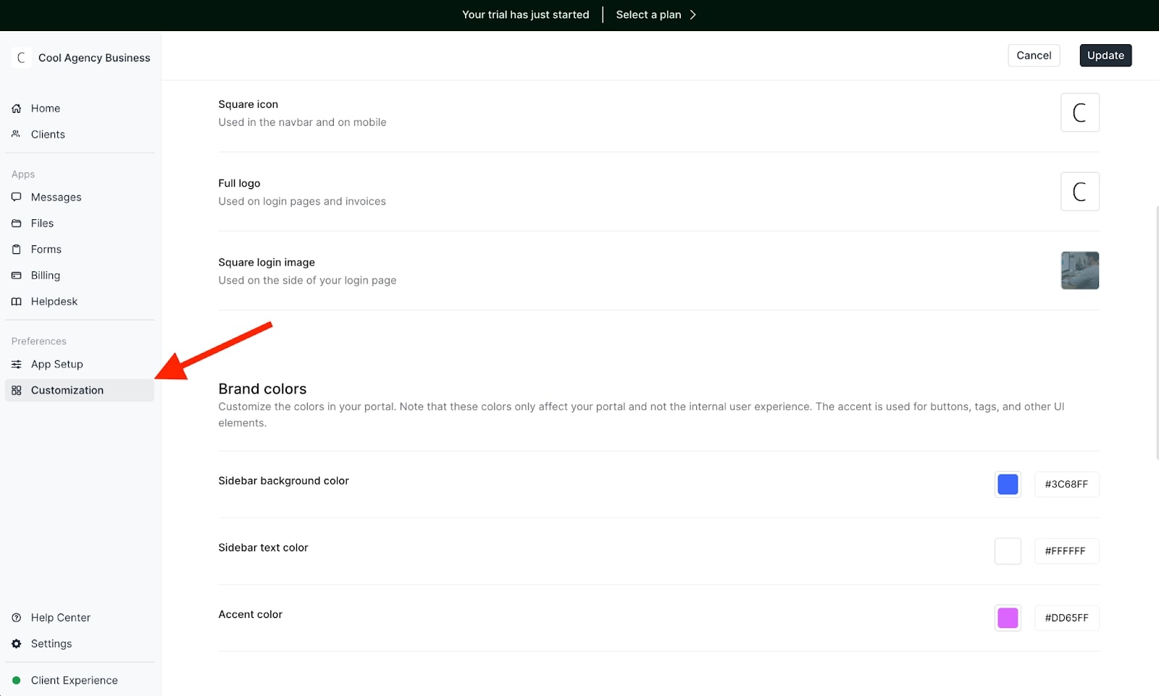Viewport: 1159px width, 696px height.
Task: Open Helpdesk via the book icon
Action: coord(17,302)
